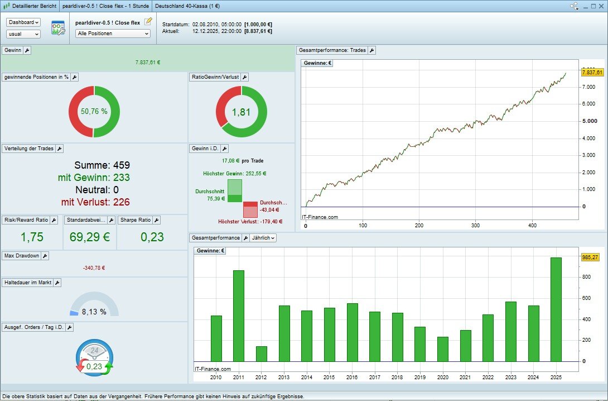Open wrench settings for RatioGewinn/Verlust panel
Image resolution: width=608 pixels, height=401 pixels.
coord(245,77)
